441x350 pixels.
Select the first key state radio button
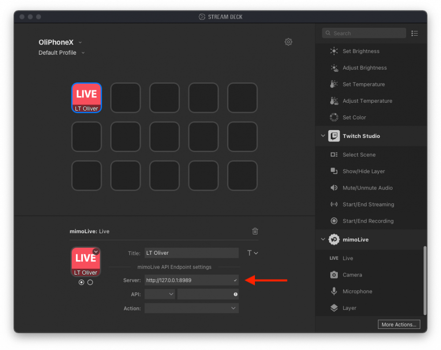coord(81,282)
